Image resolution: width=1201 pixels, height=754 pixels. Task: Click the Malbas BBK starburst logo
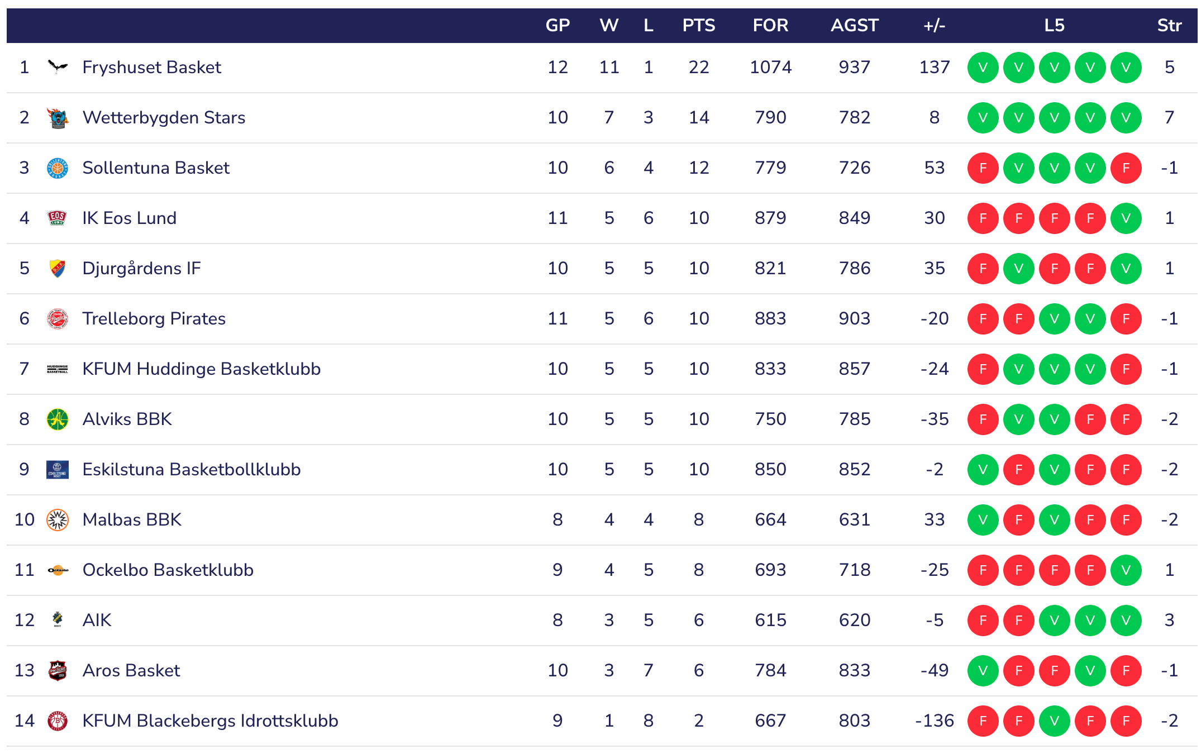(58, 520)
